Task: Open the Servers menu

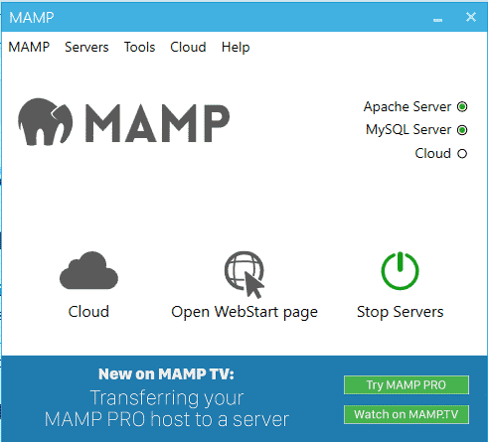Action: tap(86, 47)
